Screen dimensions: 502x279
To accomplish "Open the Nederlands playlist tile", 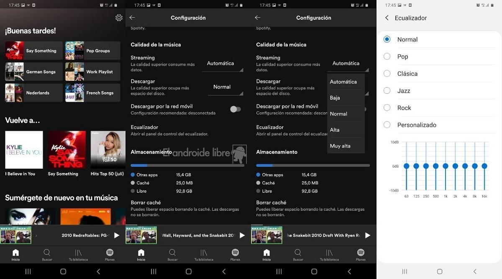I will pos(34,93).
